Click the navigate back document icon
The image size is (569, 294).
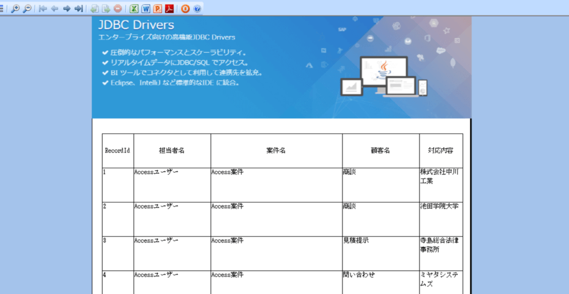(x=94, y=9)
